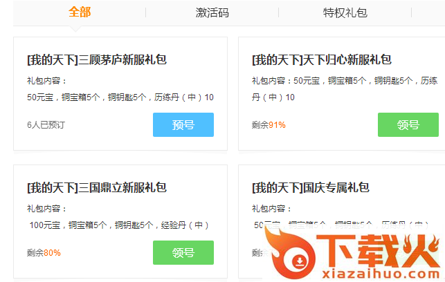This screenshot has height=282, width=445.
Task: Click 预号 button for 三顾茅庐新服礼包
Action: pos(183,124)
